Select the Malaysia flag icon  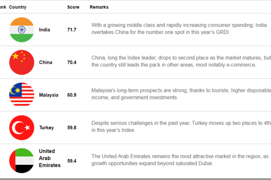pos(22,95)
